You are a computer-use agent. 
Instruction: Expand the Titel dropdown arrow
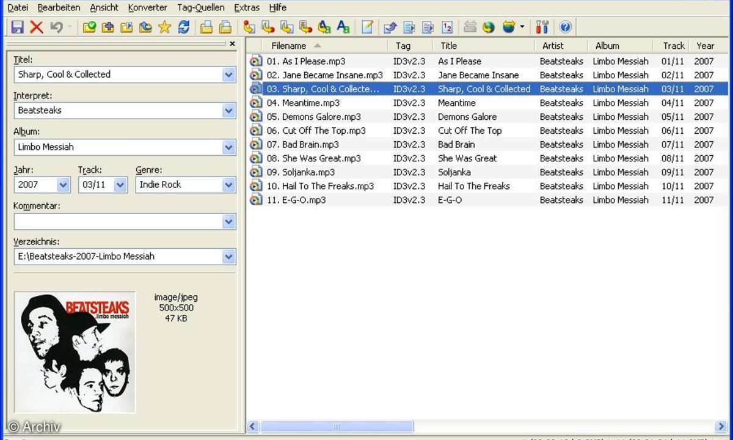pyautogui.click(x=228, y=75)
